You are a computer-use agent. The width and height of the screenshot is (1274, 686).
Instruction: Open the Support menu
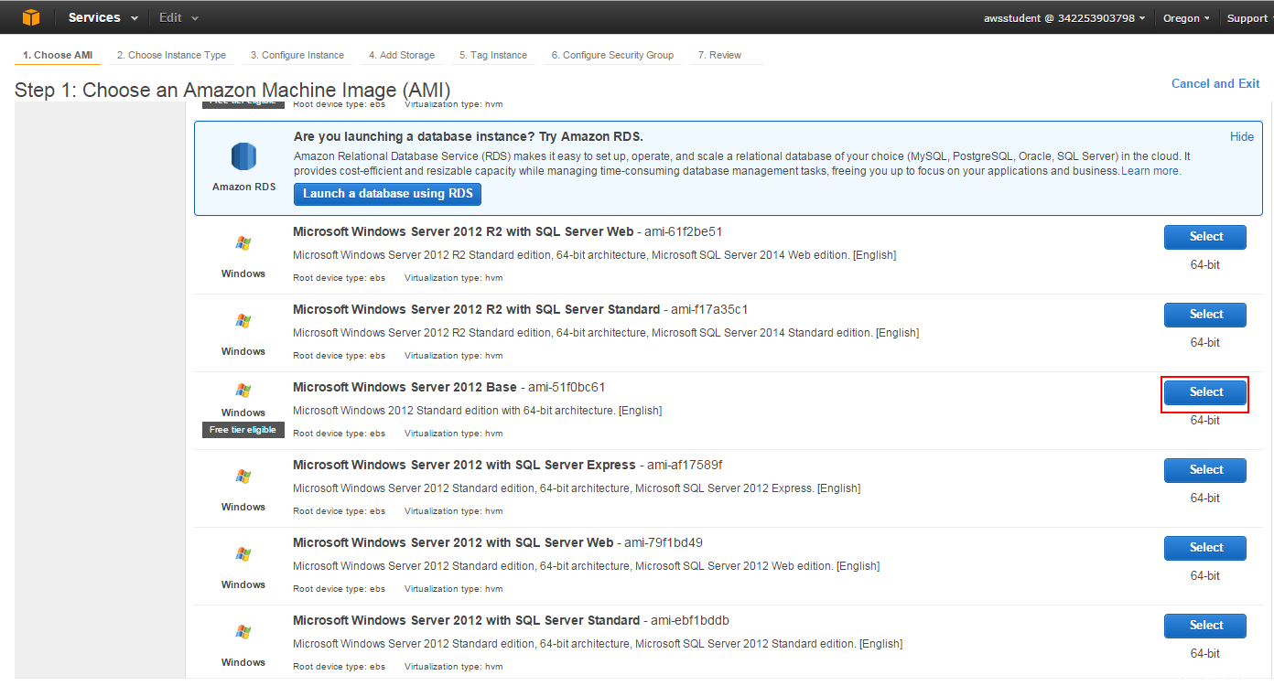tap(1248, 18)
